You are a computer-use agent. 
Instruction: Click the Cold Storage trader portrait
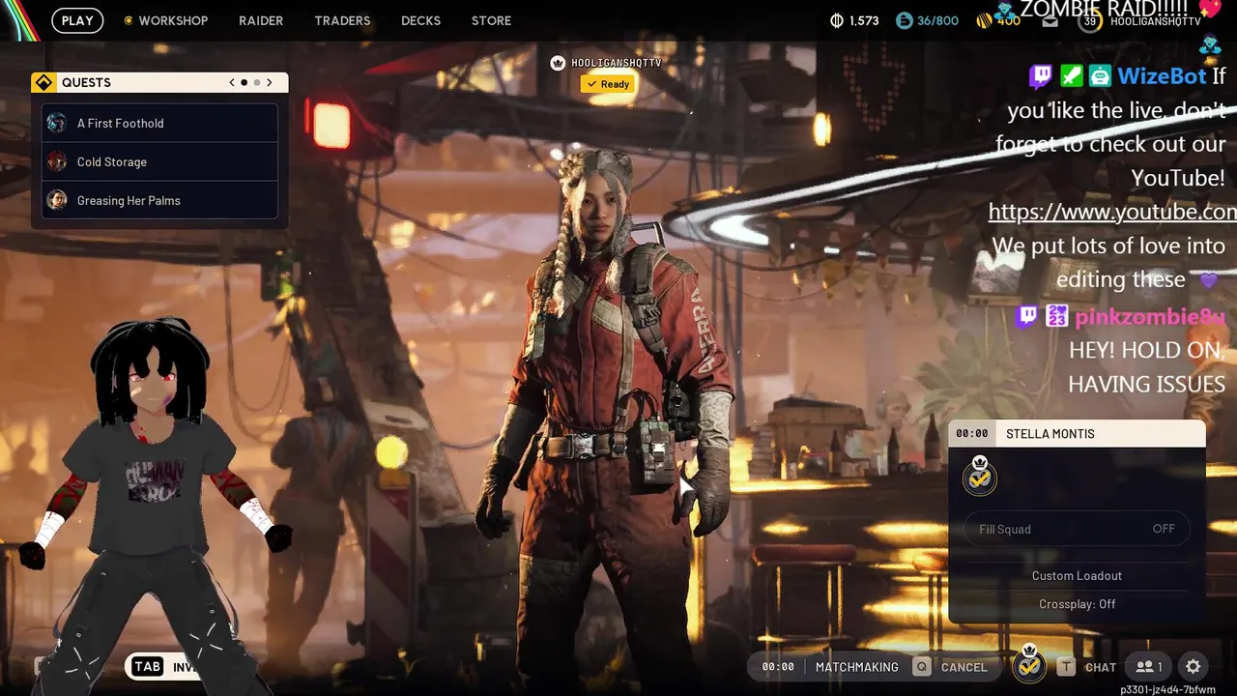point(57,161)
